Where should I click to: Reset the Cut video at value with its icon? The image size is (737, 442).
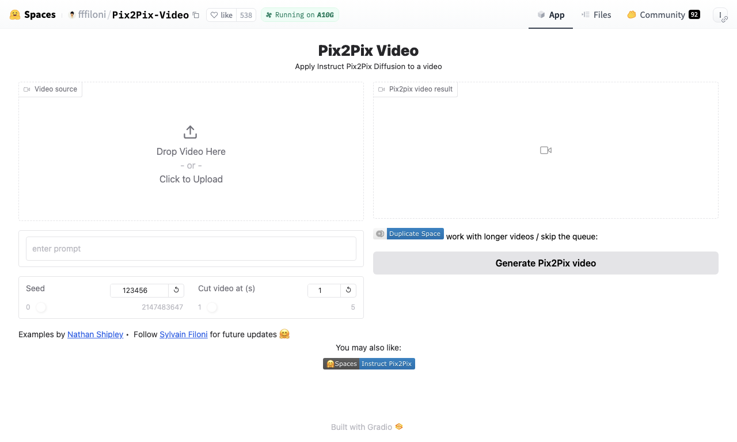[x=348, y=290]
